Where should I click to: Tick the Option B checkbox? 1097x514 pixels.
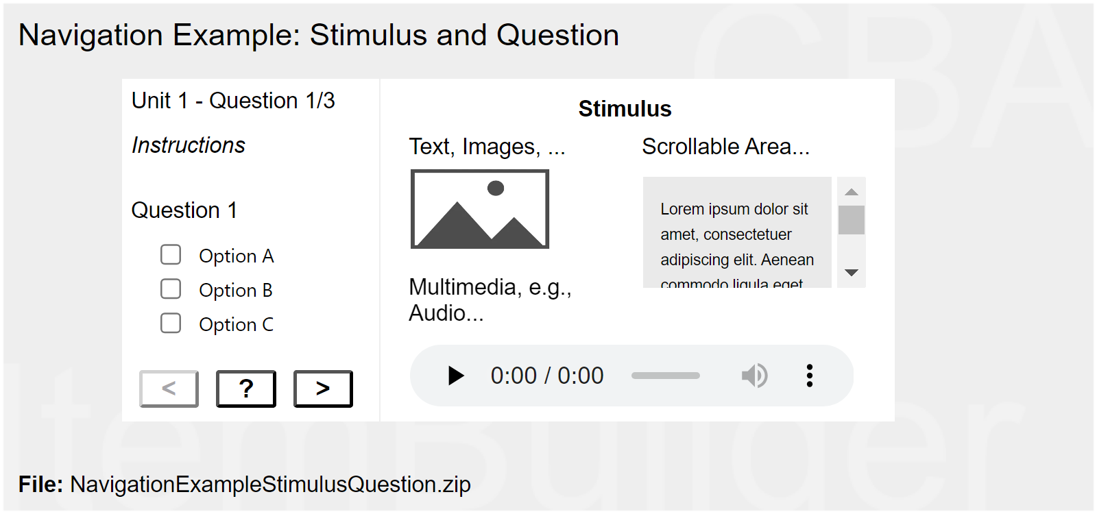click(171, 289)
